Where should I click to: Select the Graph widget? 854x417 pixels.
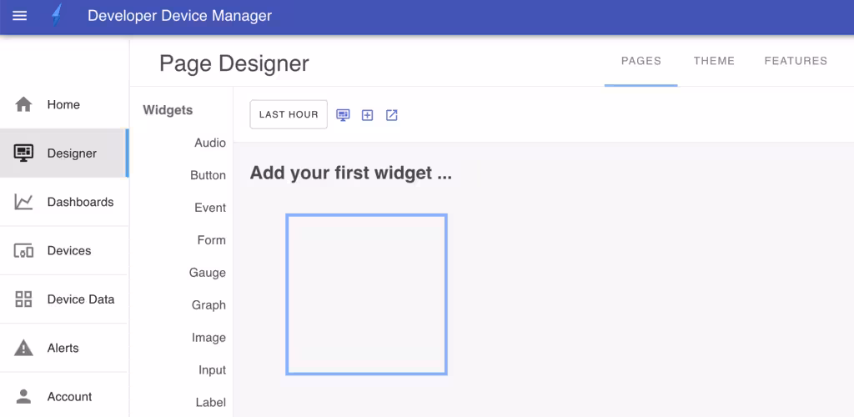[208, 305]
